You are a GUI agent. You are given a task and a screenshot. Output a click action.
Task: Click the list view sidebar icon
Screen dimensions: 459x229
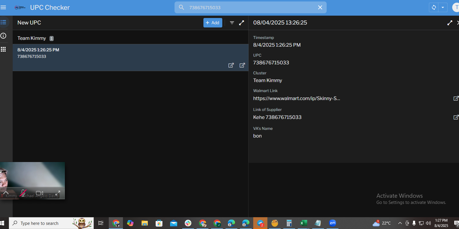point(4,22)
